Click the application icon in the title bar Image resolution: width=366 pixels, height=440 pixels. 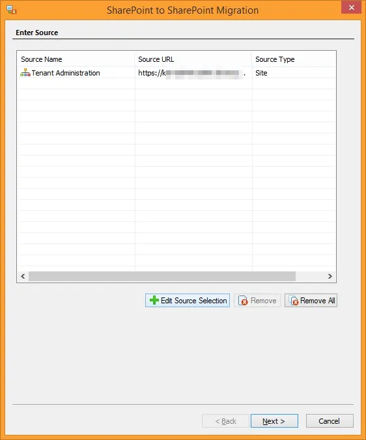click(x=12, y=10)
